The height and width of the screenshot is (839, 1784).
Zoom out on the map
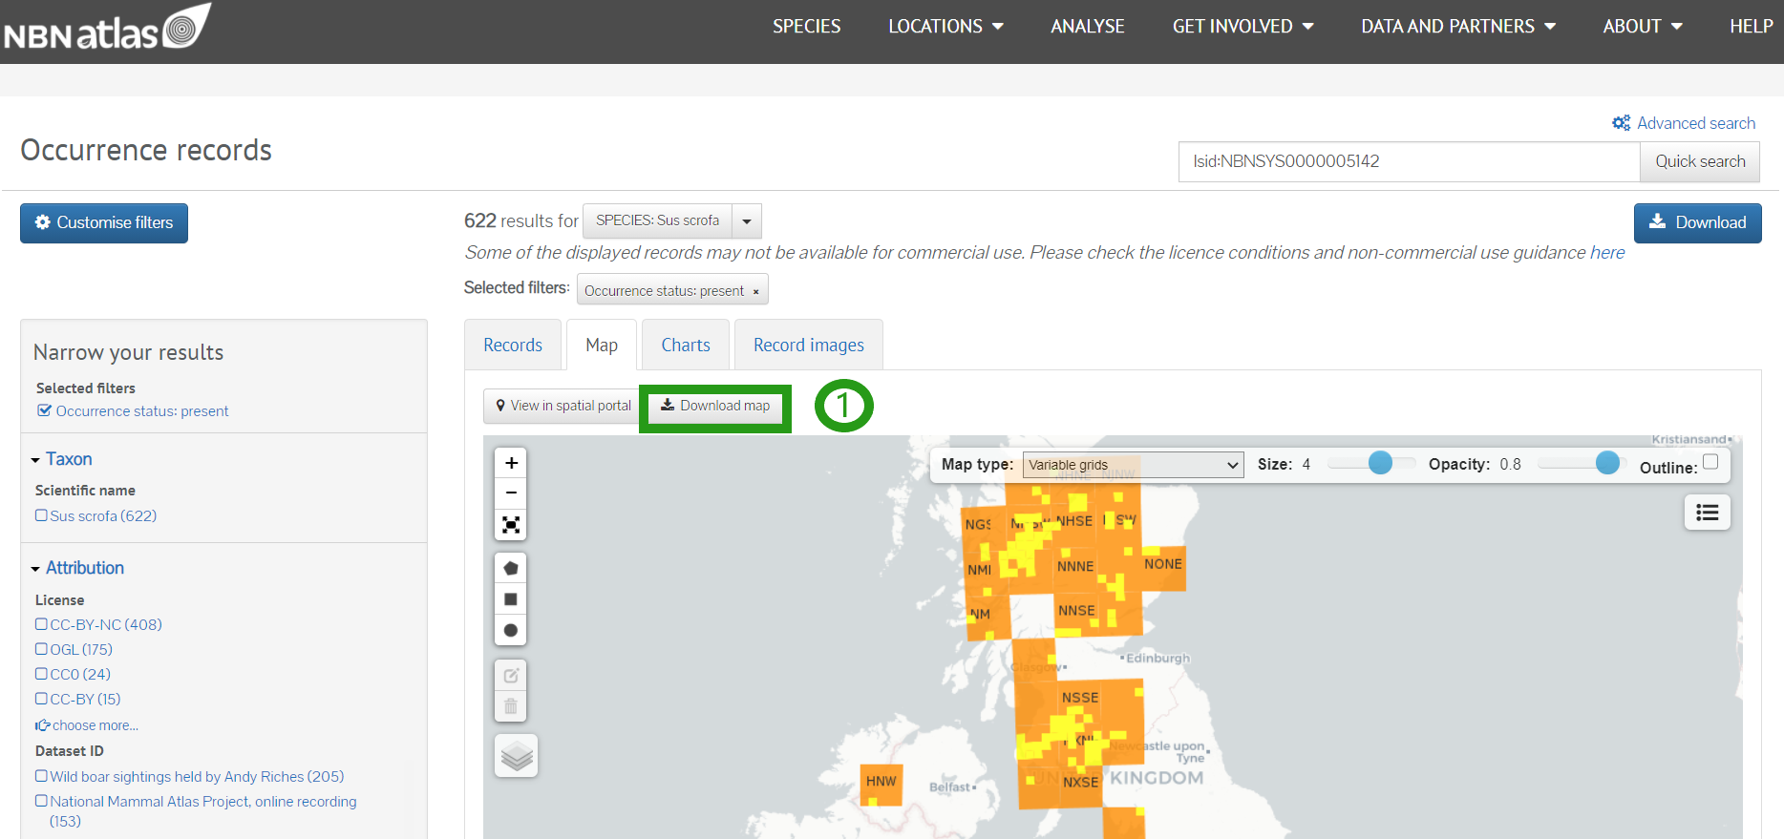pyautogui.click(x=511, y=493)
